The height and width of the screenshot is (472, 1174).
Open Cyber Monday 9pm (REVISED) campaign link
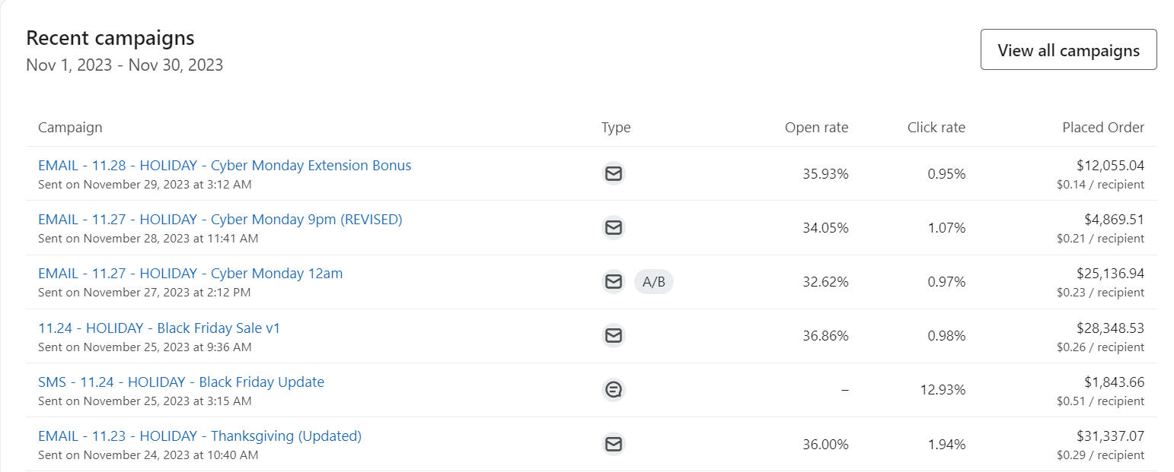pos(220,220)
